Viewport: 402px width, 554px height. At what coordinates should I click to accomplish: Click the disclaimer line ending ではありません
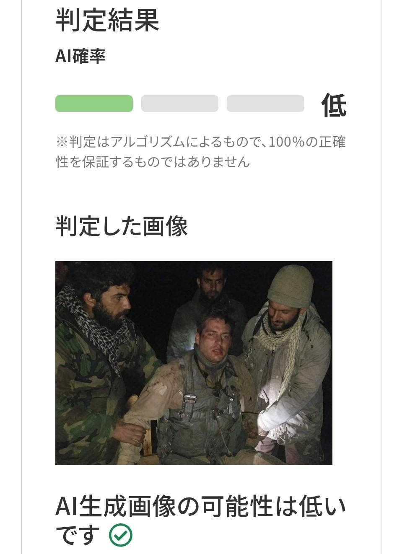coord(153,162)
